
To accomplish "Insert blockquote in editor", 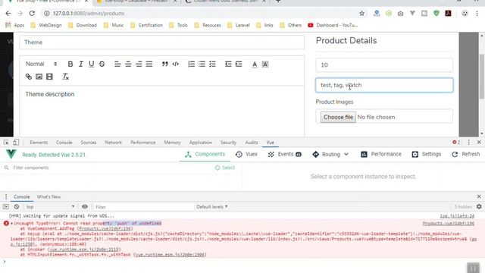I will pyautogui.click(x=165, y=64).
